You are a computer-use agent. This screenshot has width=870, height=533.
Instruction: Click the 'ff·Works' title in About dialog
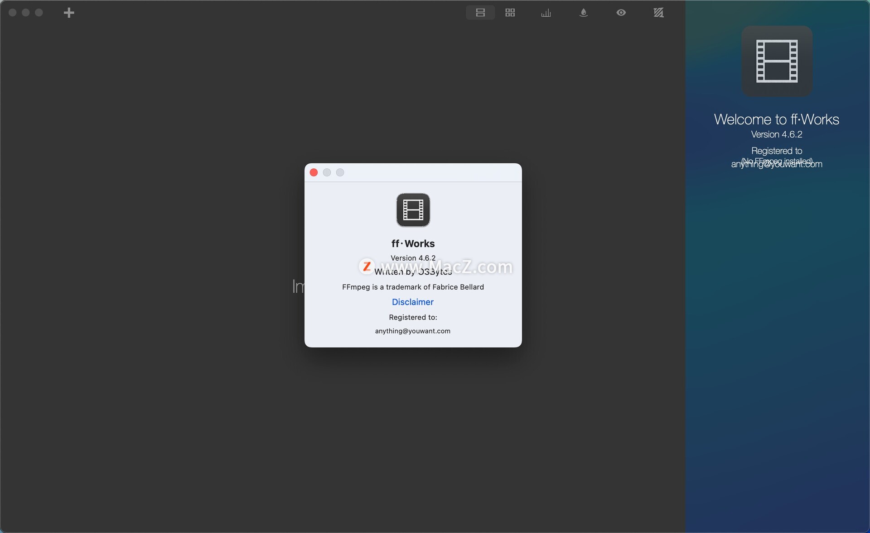point(413,243)
